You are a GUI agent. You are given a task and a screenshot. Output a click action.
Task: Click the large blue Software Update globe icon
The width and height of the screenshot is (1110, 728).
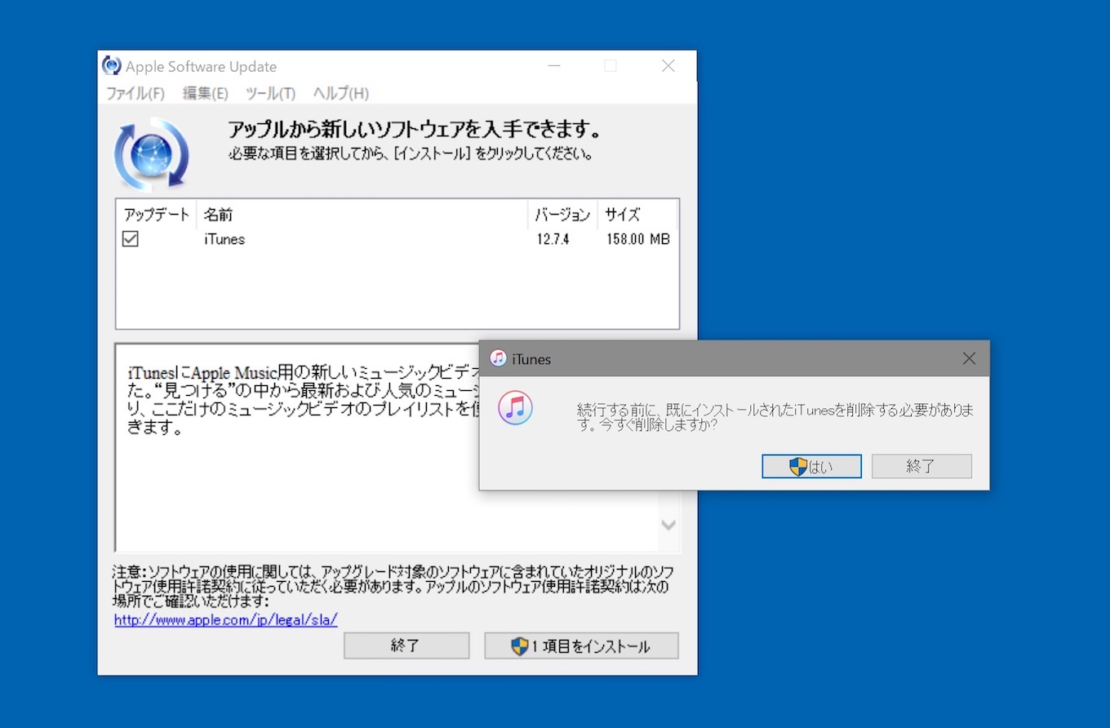click(x=152, y=154)
